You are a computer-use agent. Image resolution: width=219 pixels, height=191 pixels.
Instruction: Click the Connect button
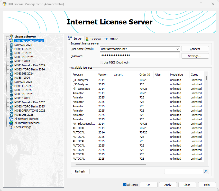[195, 49]
